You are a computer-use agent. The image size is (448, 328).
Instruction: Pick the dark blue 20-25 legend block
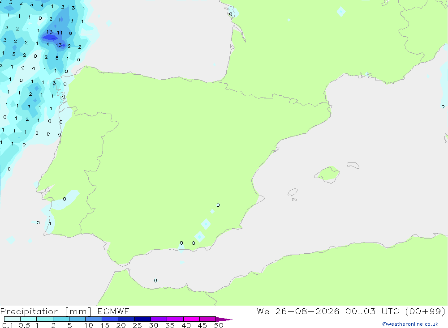tap(126, 319)
